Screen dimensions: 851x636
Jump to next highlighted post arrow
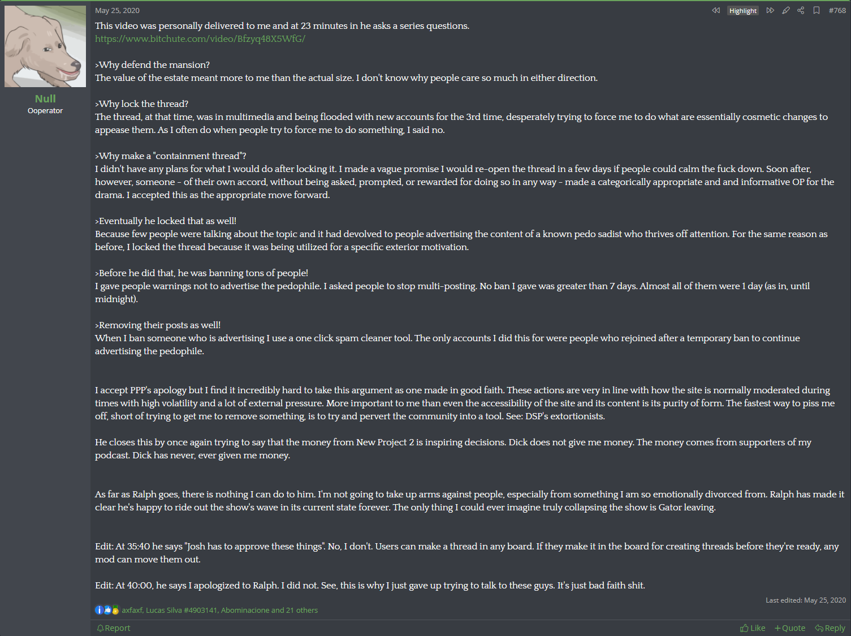[x=770, y=11]
